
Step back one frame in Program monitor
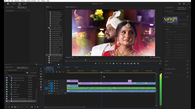(110, 64)
